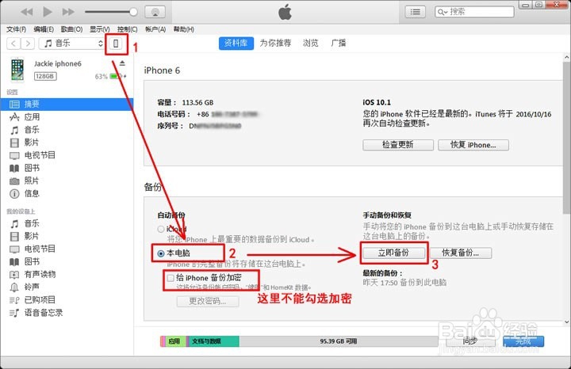Switch to the 浏览 tab
The height and width of the screenshot is (369, 571).
click(311, 43)
